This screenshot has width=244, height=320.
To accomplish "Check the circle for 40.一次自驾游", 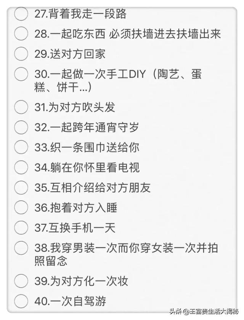I will [x=21, y=301].
